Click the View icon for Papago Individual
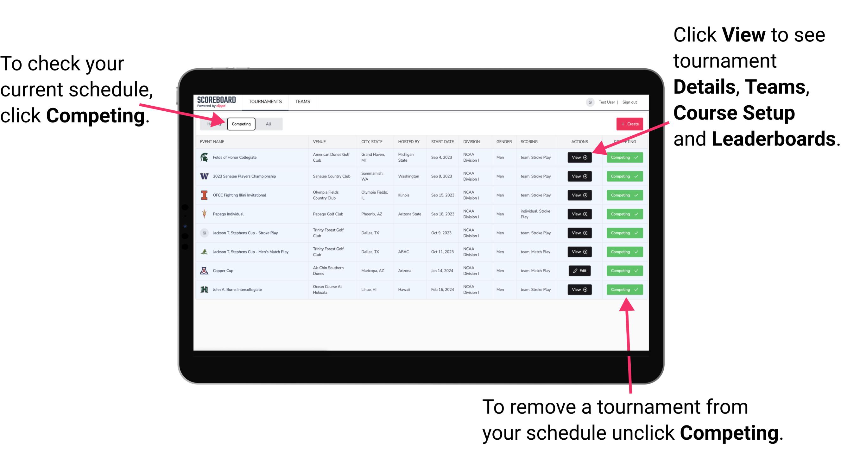Screen dimensions: 841x452 point(579,214)
